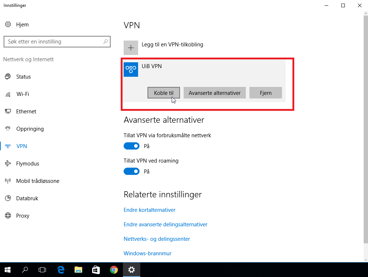Screen dimensions: 368x277
Task: Open Proxy settings in sidebar
Action: pyautogui.click(x=22, y=216)
